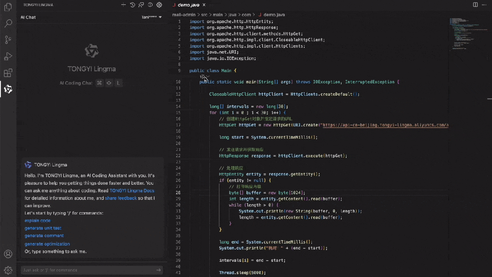Screen dimensions: 492x277
Task: Click the 'generate unit test' command link
Action: 43,228
